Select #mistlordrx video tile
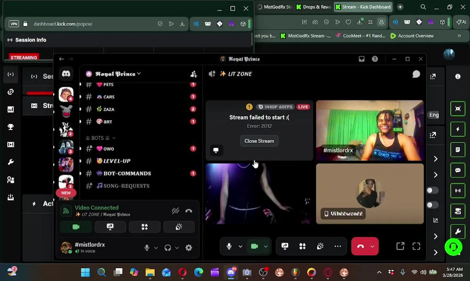Viewport: 470px width, 281px height. pos(370,130)
